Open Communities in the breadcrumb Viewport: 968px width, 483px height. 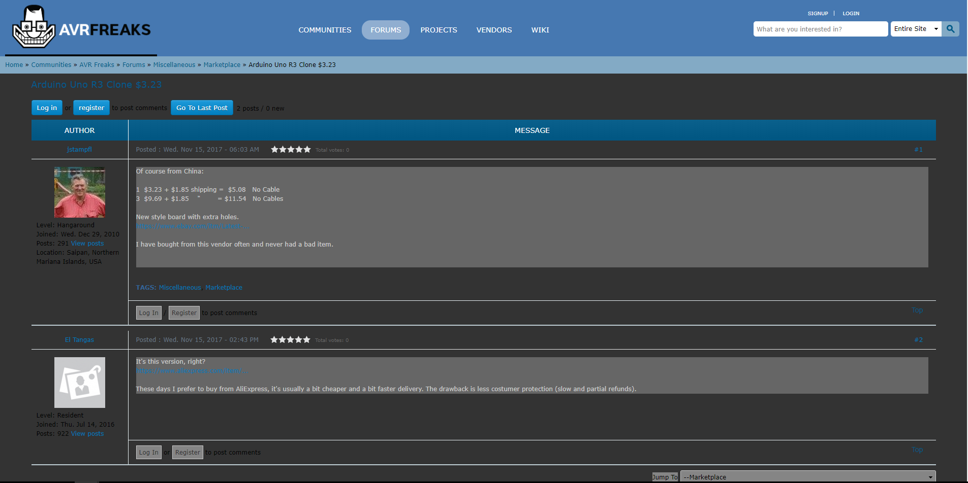point(51,65)
